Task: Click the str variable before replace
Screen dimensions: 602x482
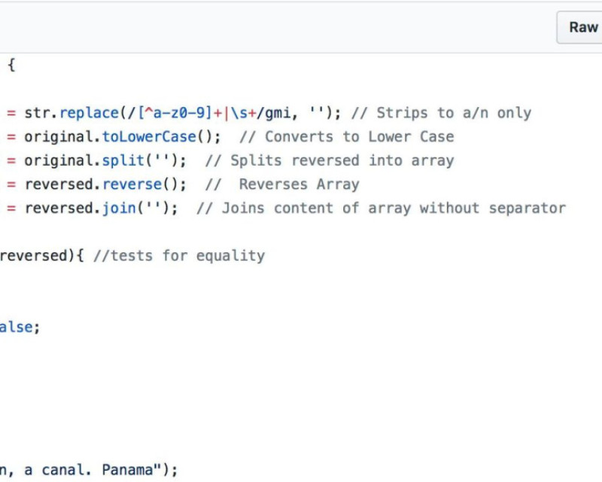Action: point(38,113)
